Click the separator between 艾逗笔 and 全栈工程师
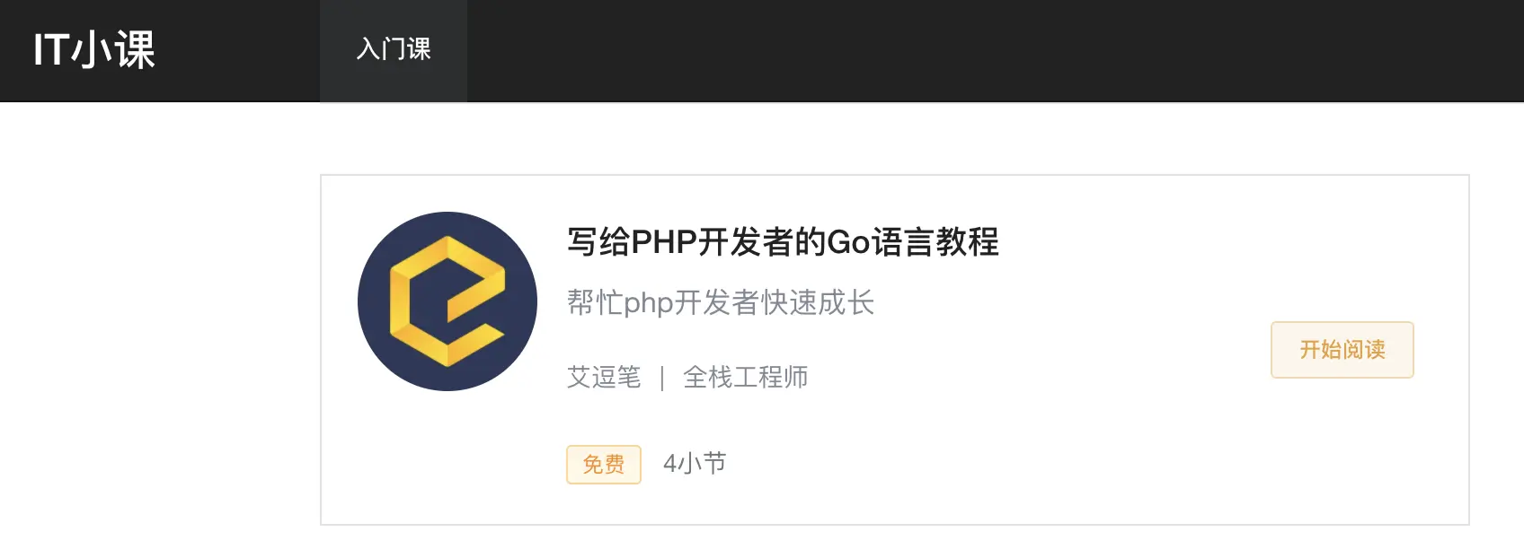Image resolution: width=1524 pixels, height=558 pixels. 662,378
